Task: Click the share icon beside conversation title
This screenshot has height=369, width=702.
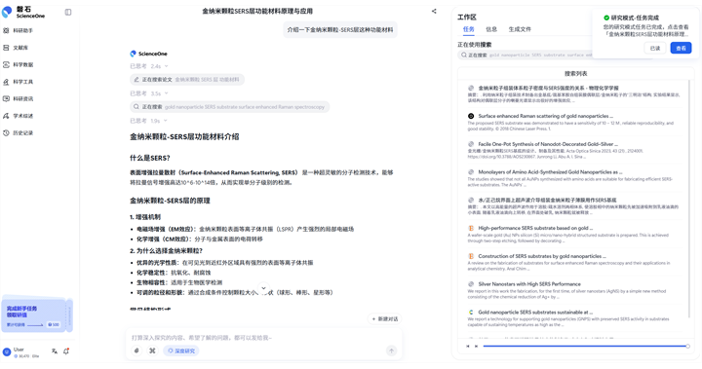Action: click(434, 11)
